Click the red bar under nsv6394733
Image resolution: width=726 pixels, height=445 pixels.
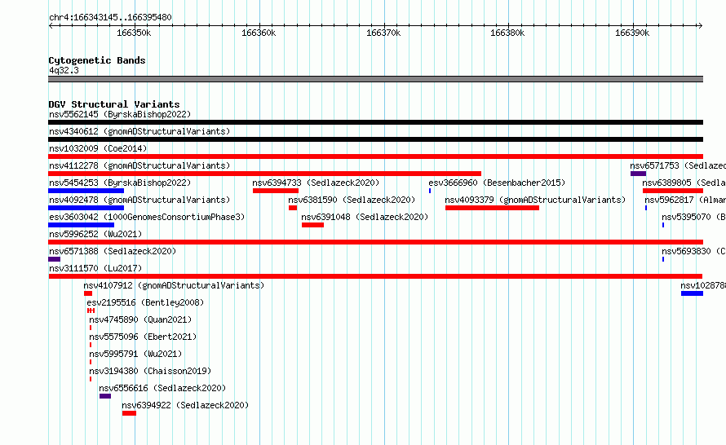pyautogui.click(x=276, y=191)
